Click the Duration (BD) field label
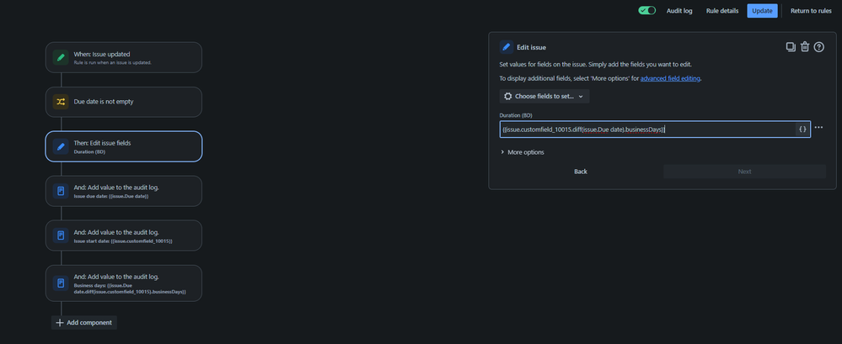 click(516, 115)
